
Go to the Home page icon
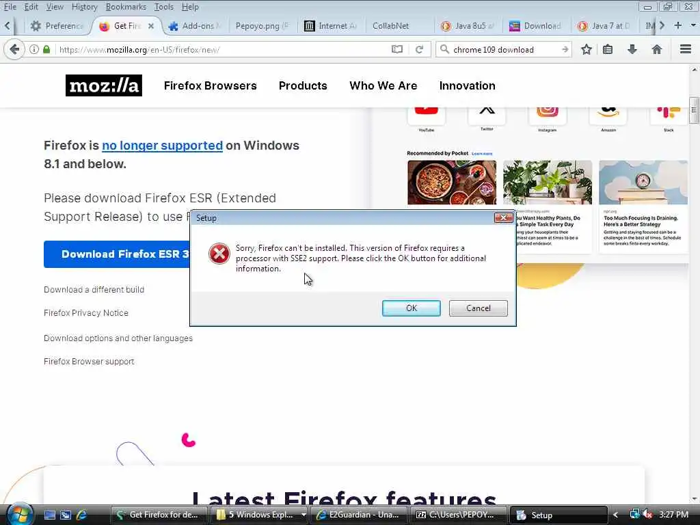[657, 49]
